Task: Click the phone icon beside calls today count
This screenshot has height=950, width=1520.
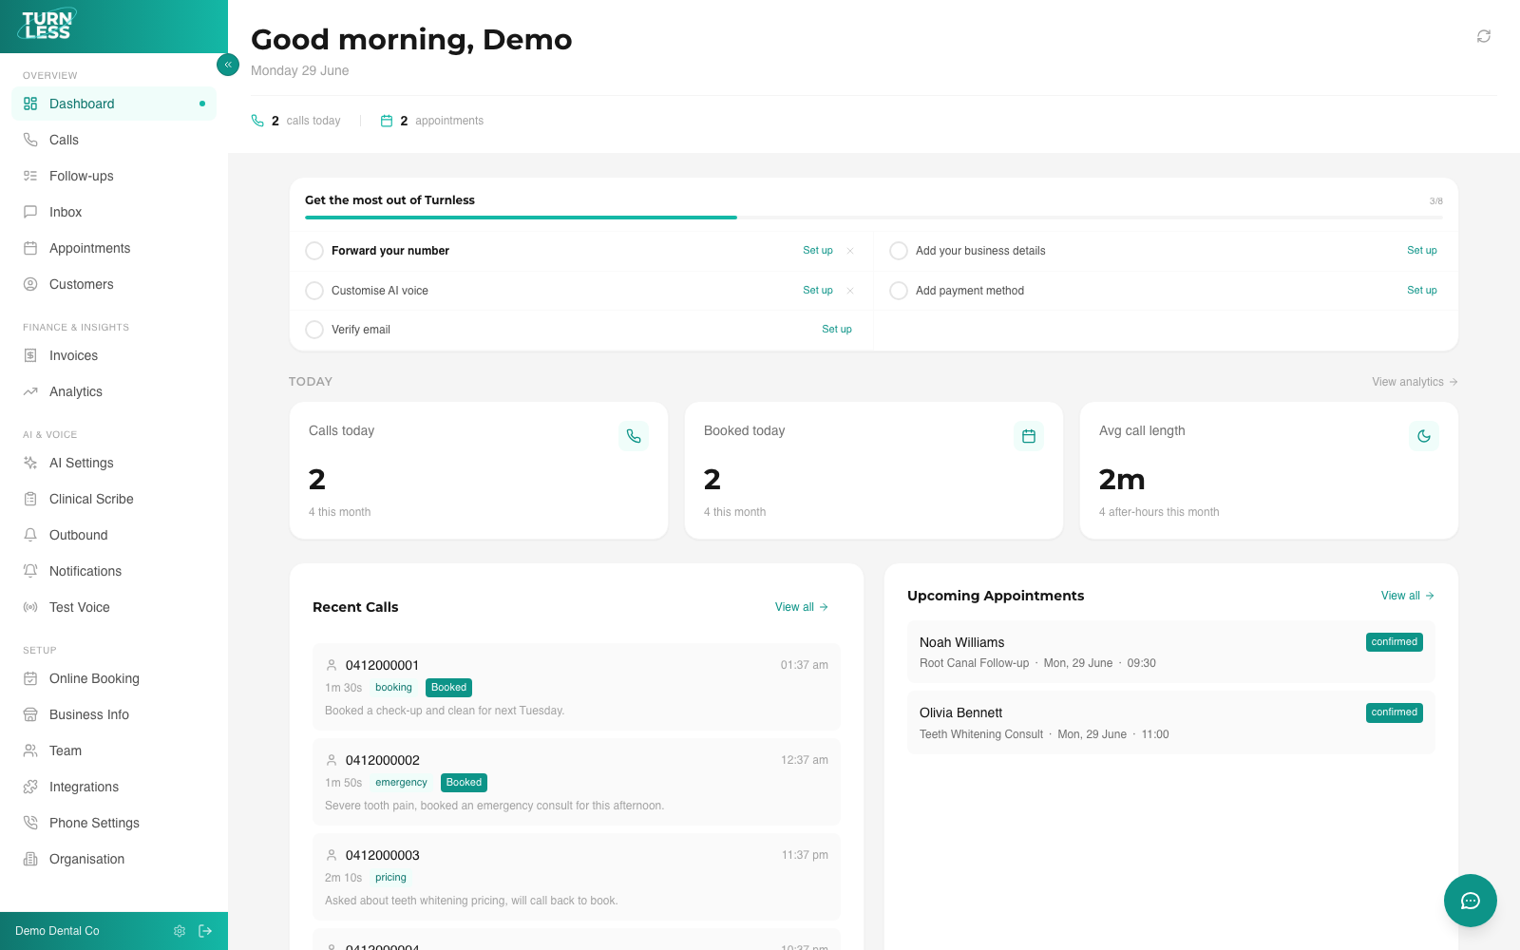Action: tap(257, 121)
